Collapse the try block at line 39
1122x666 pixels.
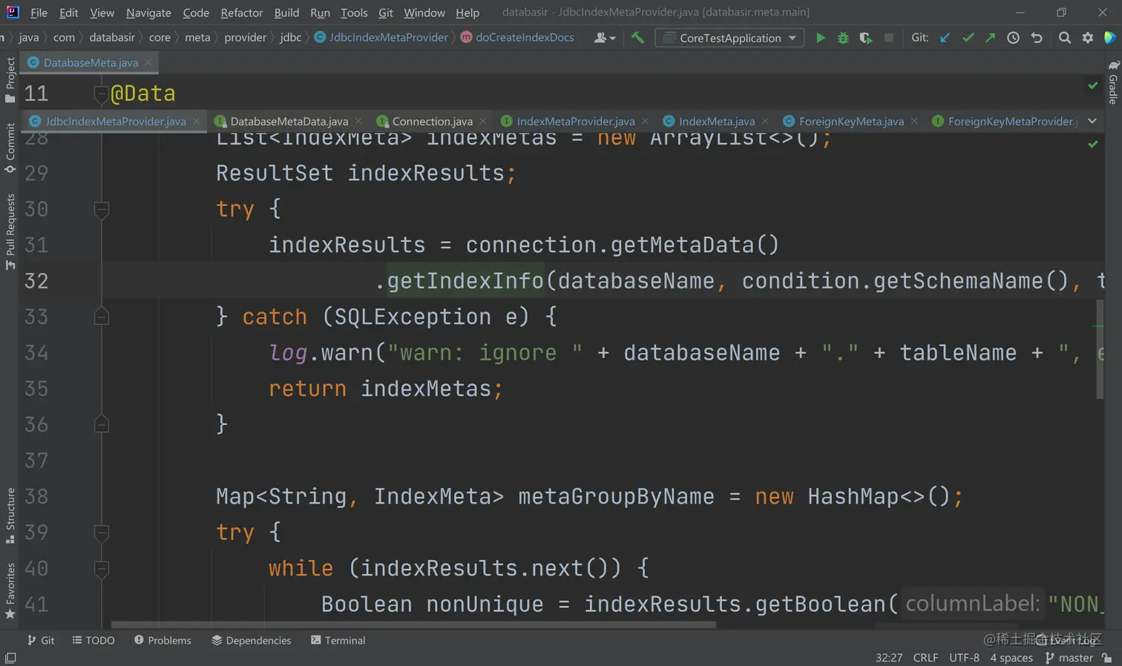[102, 533]
